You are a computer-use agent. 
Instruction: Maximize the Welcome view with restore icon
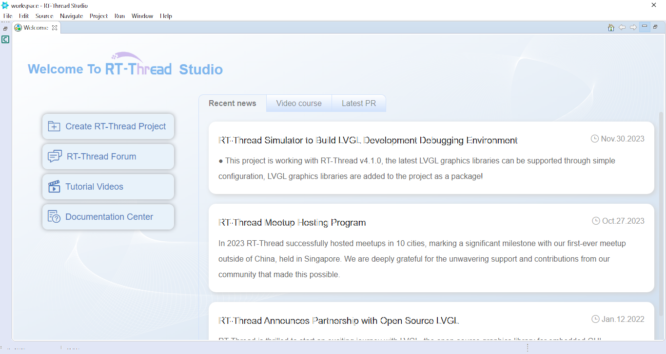coord(656,27)
